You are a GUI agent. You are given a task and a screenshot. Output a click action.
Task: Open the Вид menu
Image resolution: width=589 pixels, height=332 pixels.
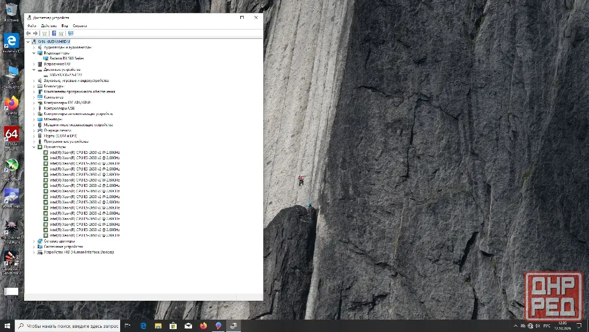[x=65, y=26]
